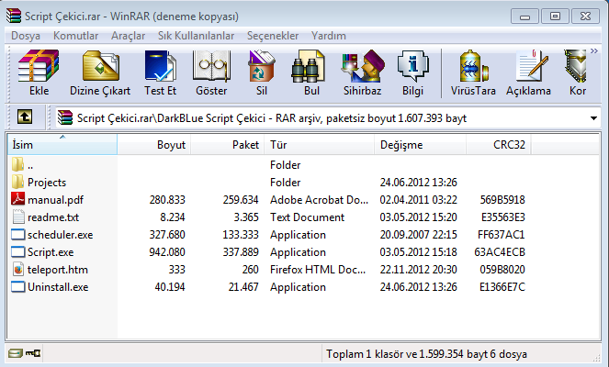Select the Projects folder name
The width and height of the screenshot is (609, 367).
click(x=47, y=183)
